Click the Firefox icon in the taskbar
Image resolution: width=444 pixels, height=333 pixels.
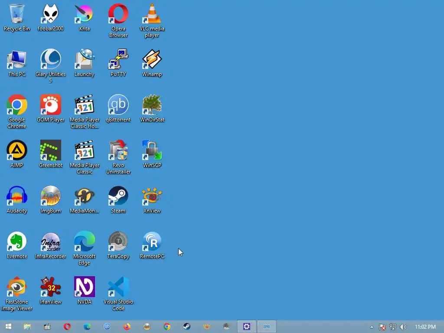tap(127, 326)
